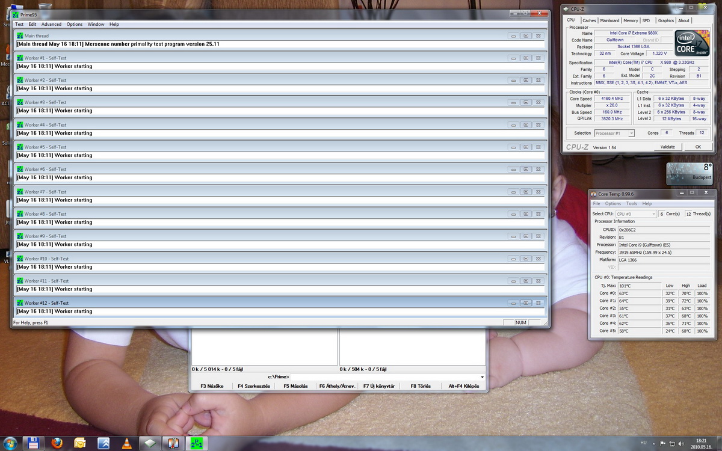Click the Main thread Mersenne number log line
This screenshot has width=722, height=451.
click(118, 44)
